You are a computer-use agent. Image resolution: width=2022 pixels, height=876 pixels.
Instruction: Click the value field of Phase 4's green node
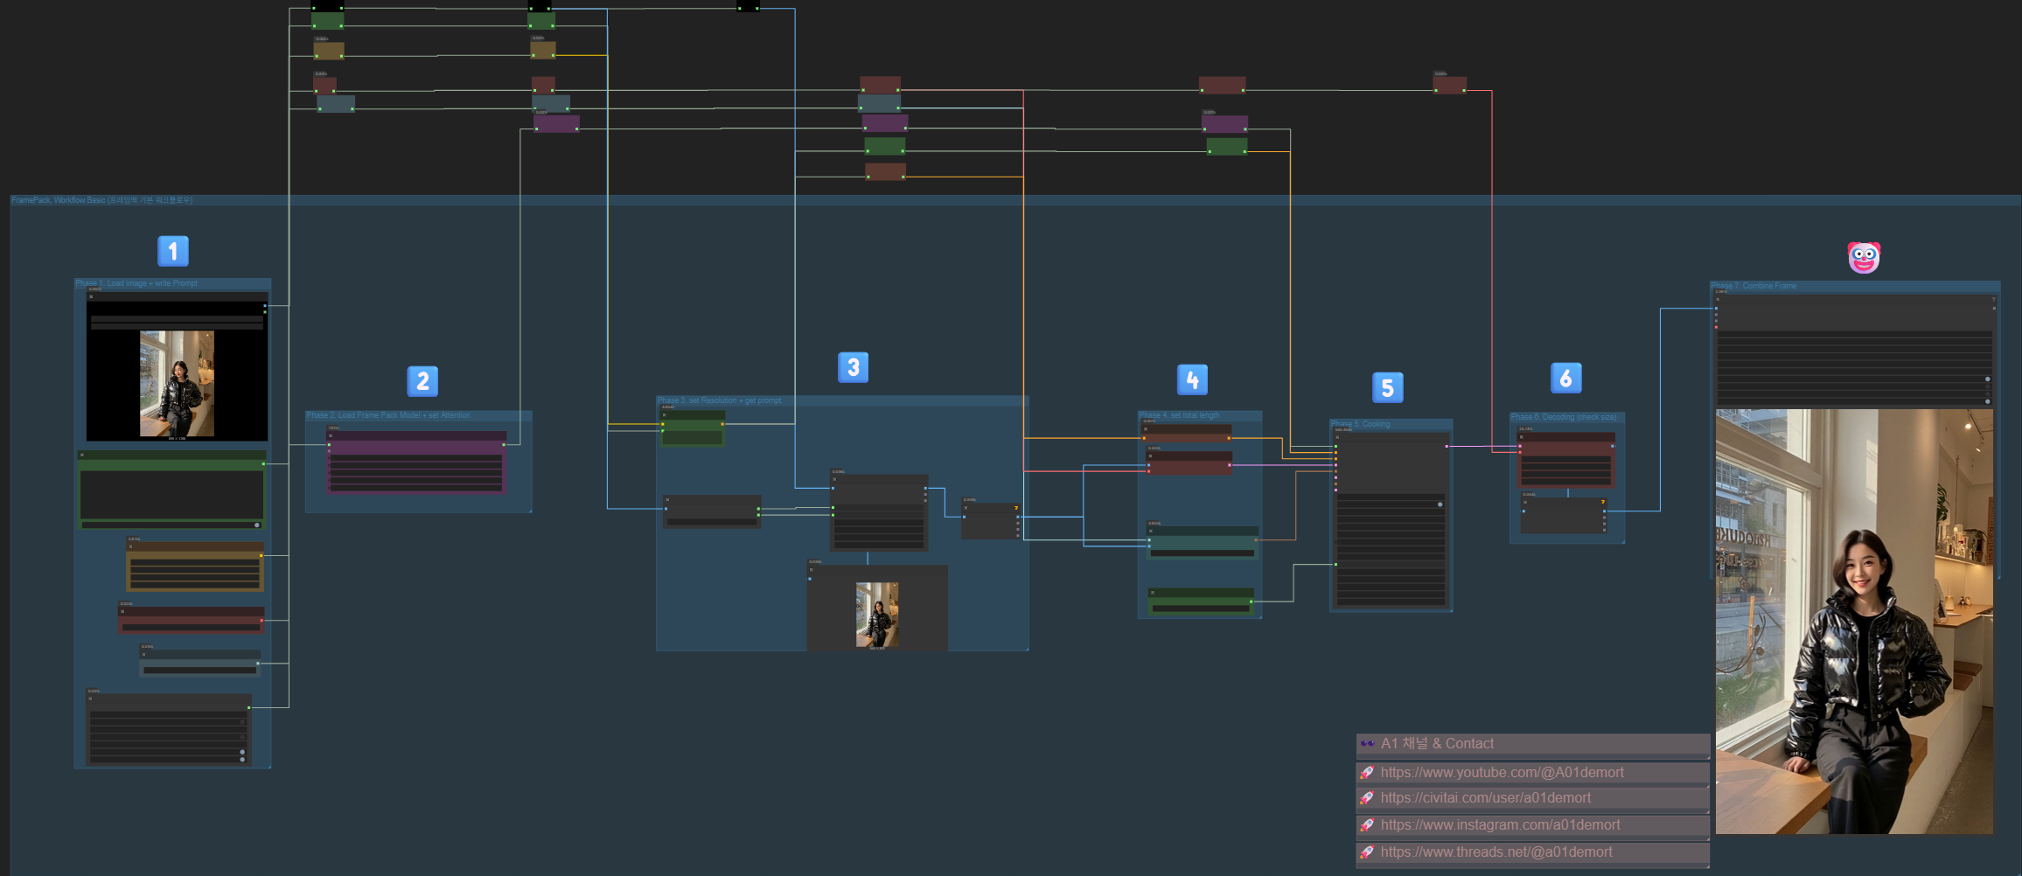[1201, 608]
